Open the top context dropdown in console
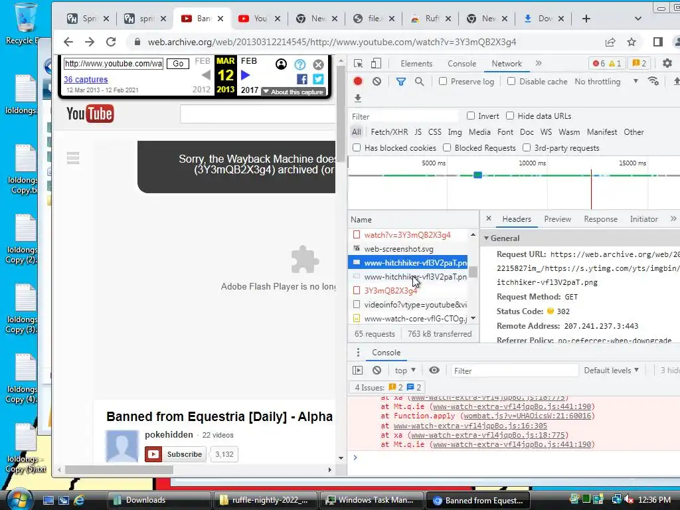680x510 pixels. click(x=405, y=371)
